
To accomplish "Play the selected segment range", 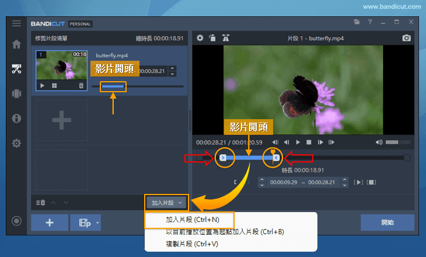I will point(359,182).
